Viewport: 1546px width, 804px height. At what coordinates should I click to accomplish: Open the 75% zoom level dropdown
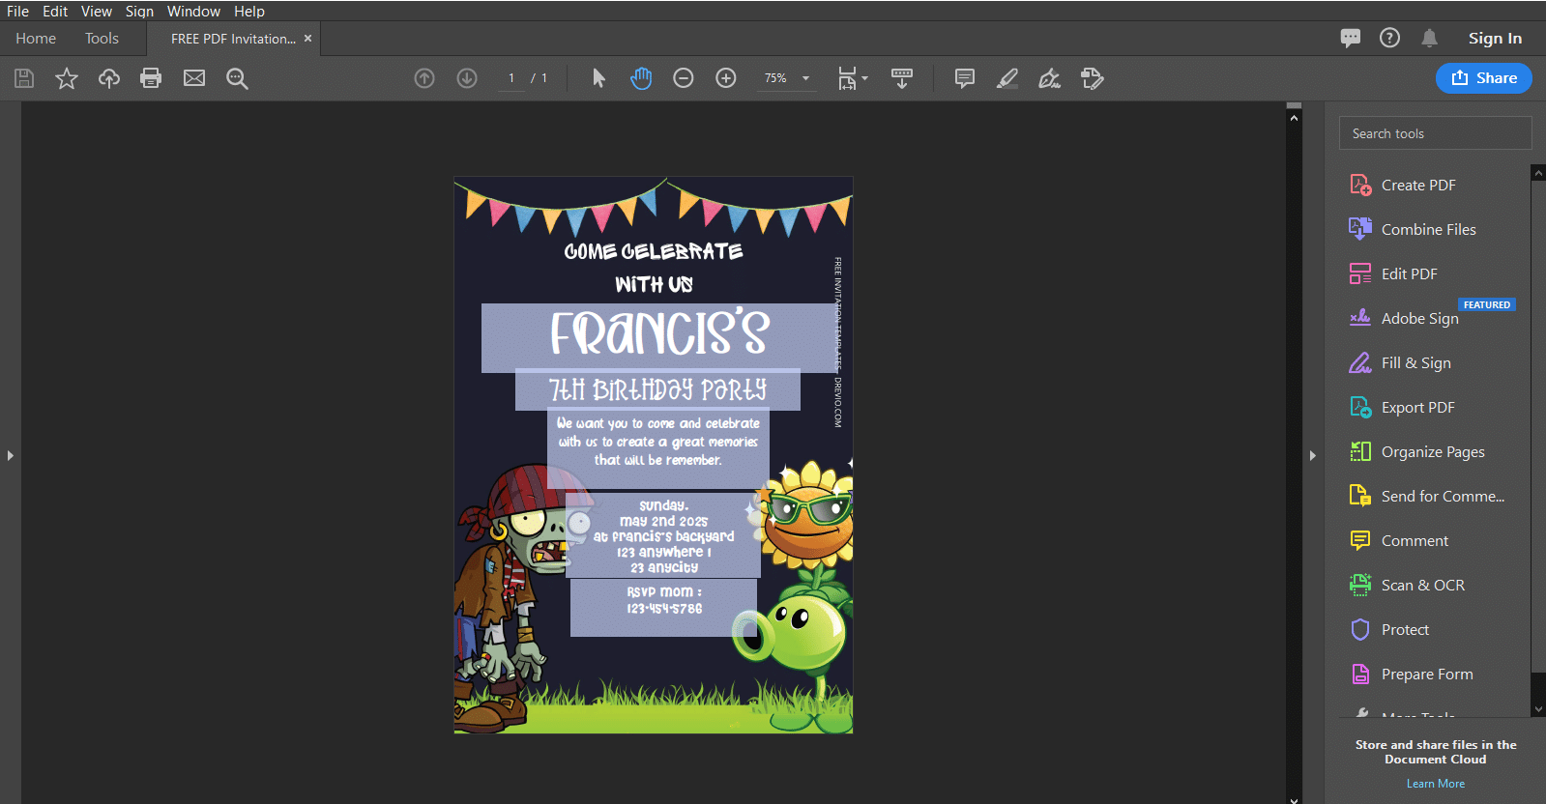787,78
